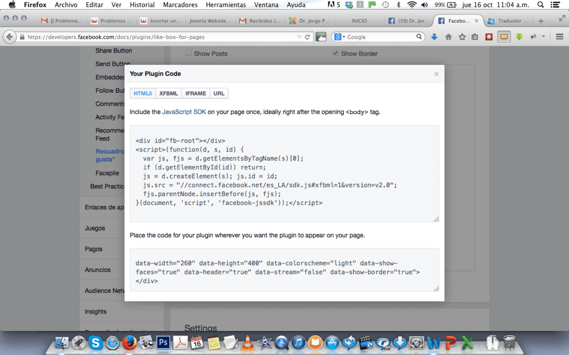The image size is (569, 355).
Task: Select the IFRAME code tab
Action: [196, 93]
